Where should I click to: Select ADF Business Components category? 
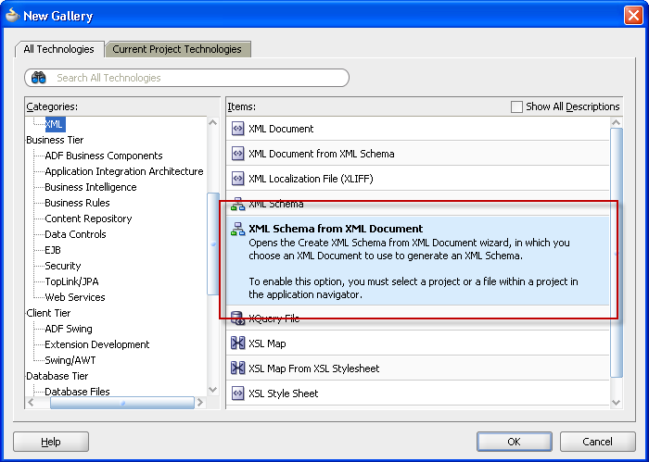tap(103, 156)
